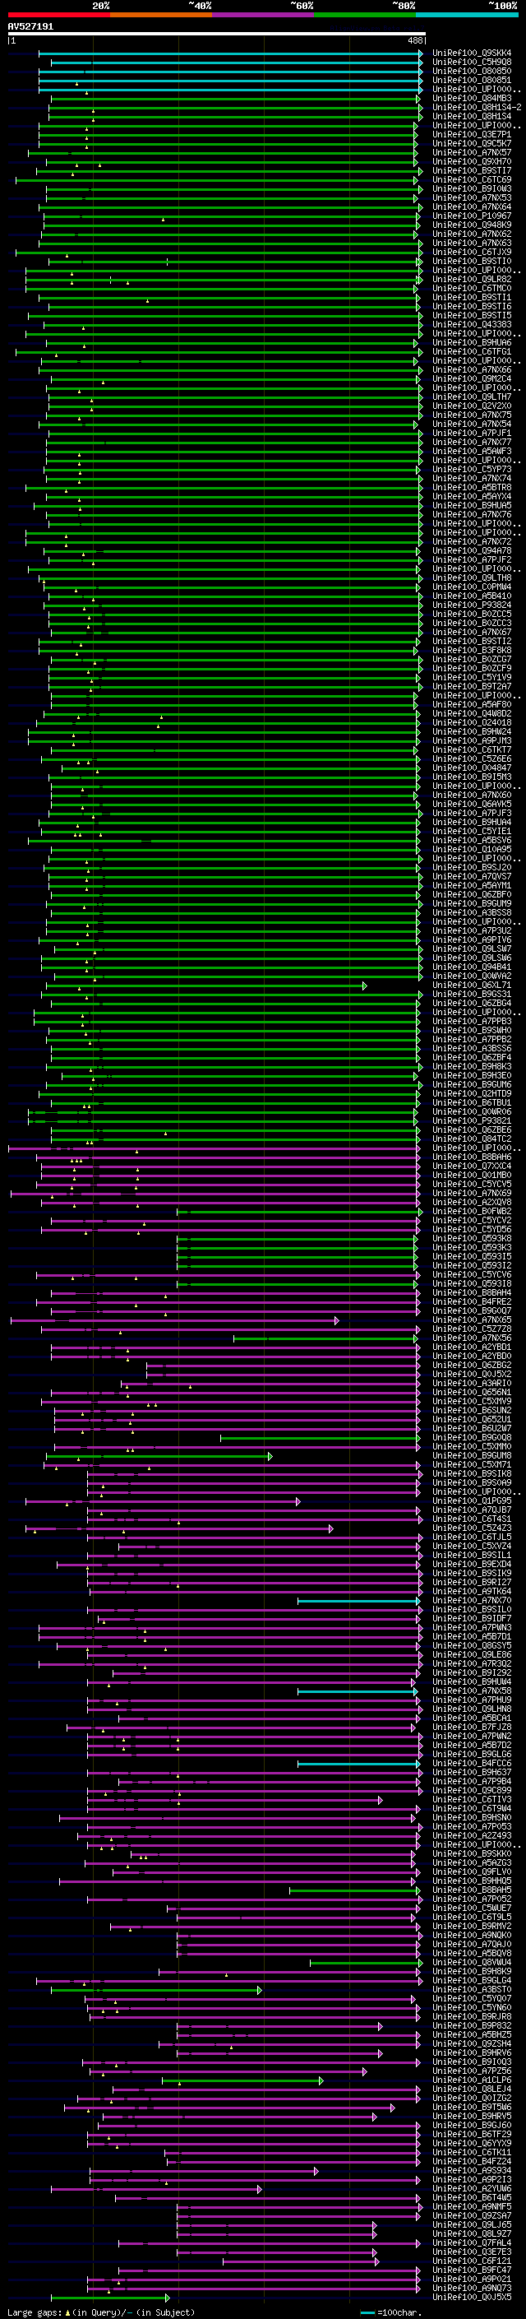Select the UniRef100_Q9LR82 label
Viewport: 526px width, 2319px height.
(471, 279)
